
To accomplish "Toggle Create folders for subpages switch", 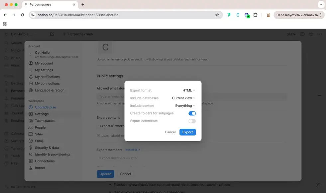I will 192,113.
